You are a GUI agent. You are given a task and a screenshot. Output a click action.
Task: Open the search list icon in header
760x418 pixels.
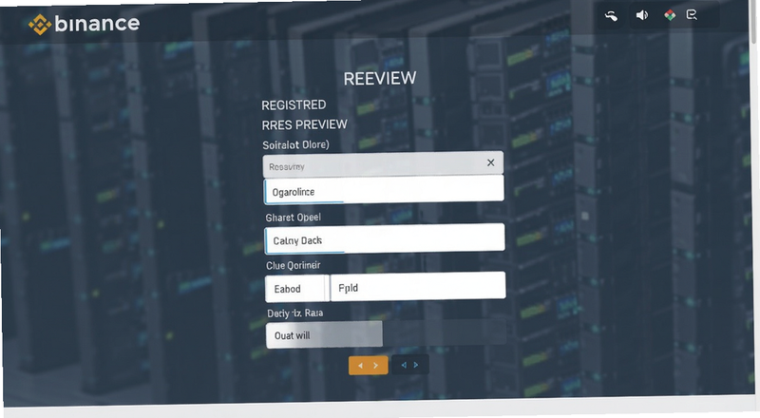click(x=692, y=15)
